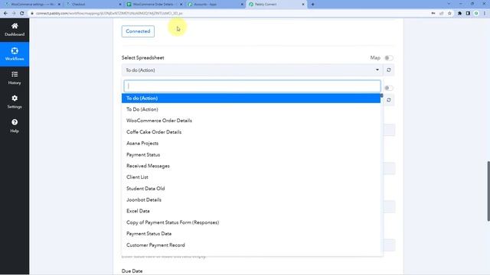Toggle the Map switch beside the search box

pos(388,88)
